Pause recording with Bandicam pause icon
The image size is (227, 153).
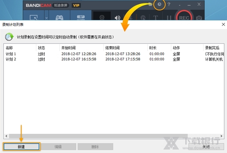(169, 18)
